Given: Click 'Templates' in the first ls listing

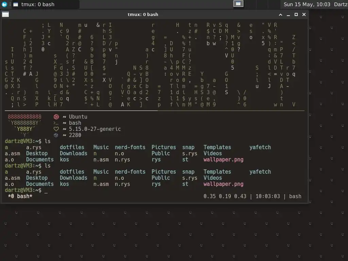Looking at the screenshot, I should (x=217, y=147).
